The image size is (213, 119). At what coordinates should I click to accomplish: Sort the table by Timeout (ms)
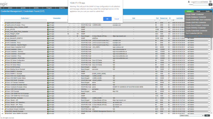164,18
